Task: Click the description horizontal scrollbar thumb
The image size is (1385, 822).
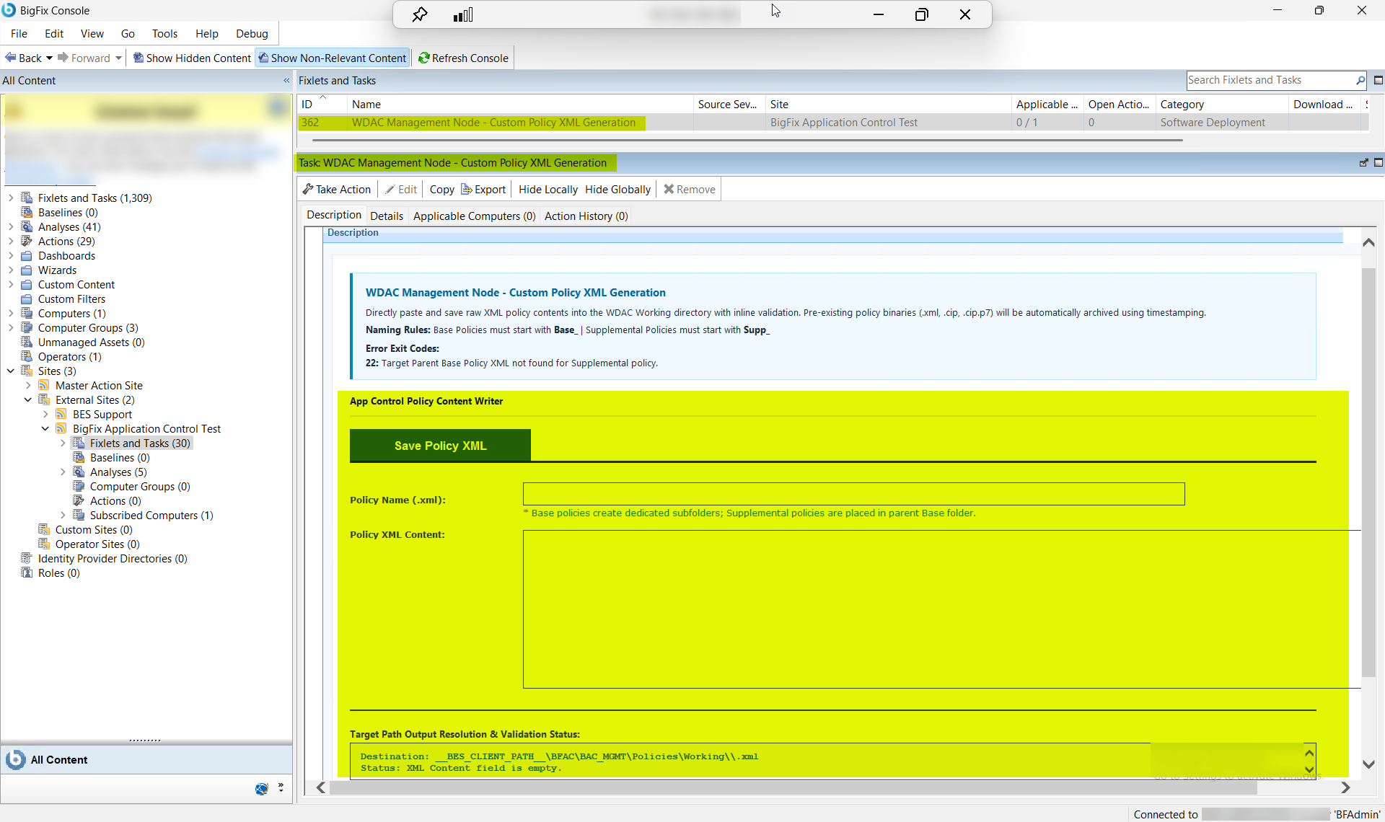Action: (793, 787)
